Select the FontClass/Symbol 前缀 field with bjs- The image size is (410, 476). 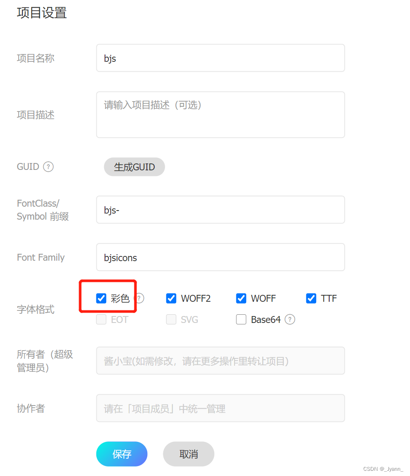point(220,210)
